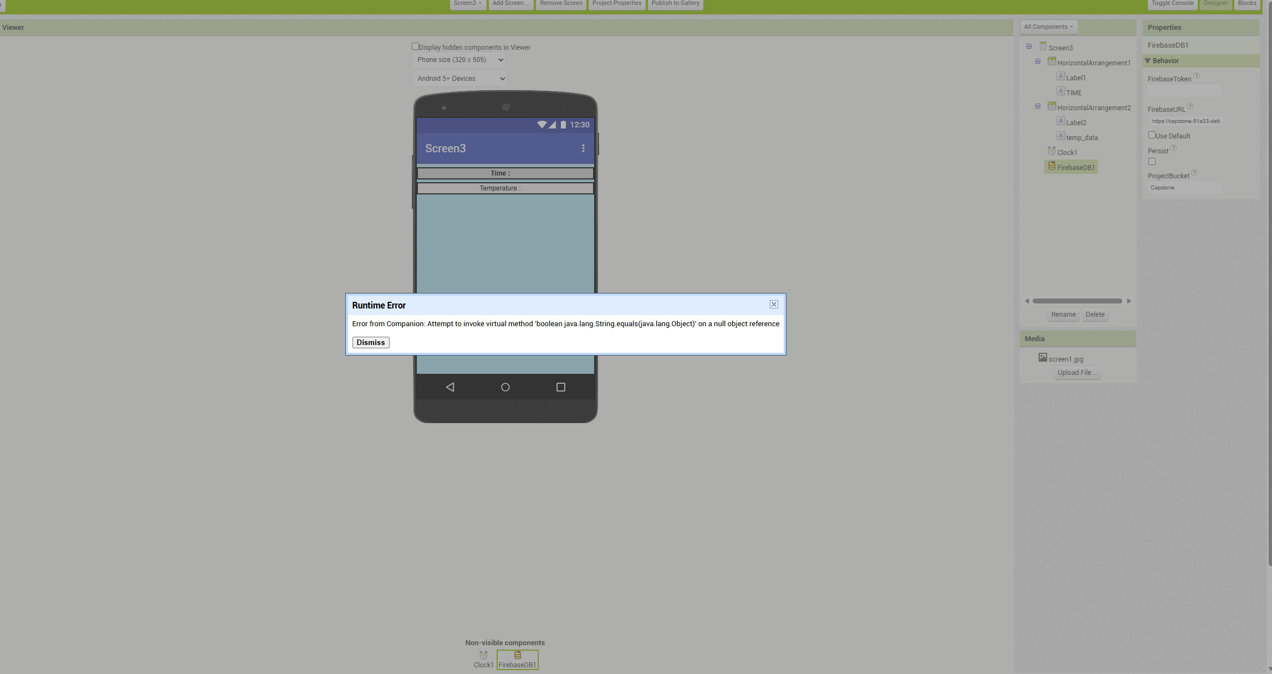Viewport: 1272px width, 674px height.
Task: Click the ProjectBucket help question-mark icon
Action: click(x=1194, y=173)
